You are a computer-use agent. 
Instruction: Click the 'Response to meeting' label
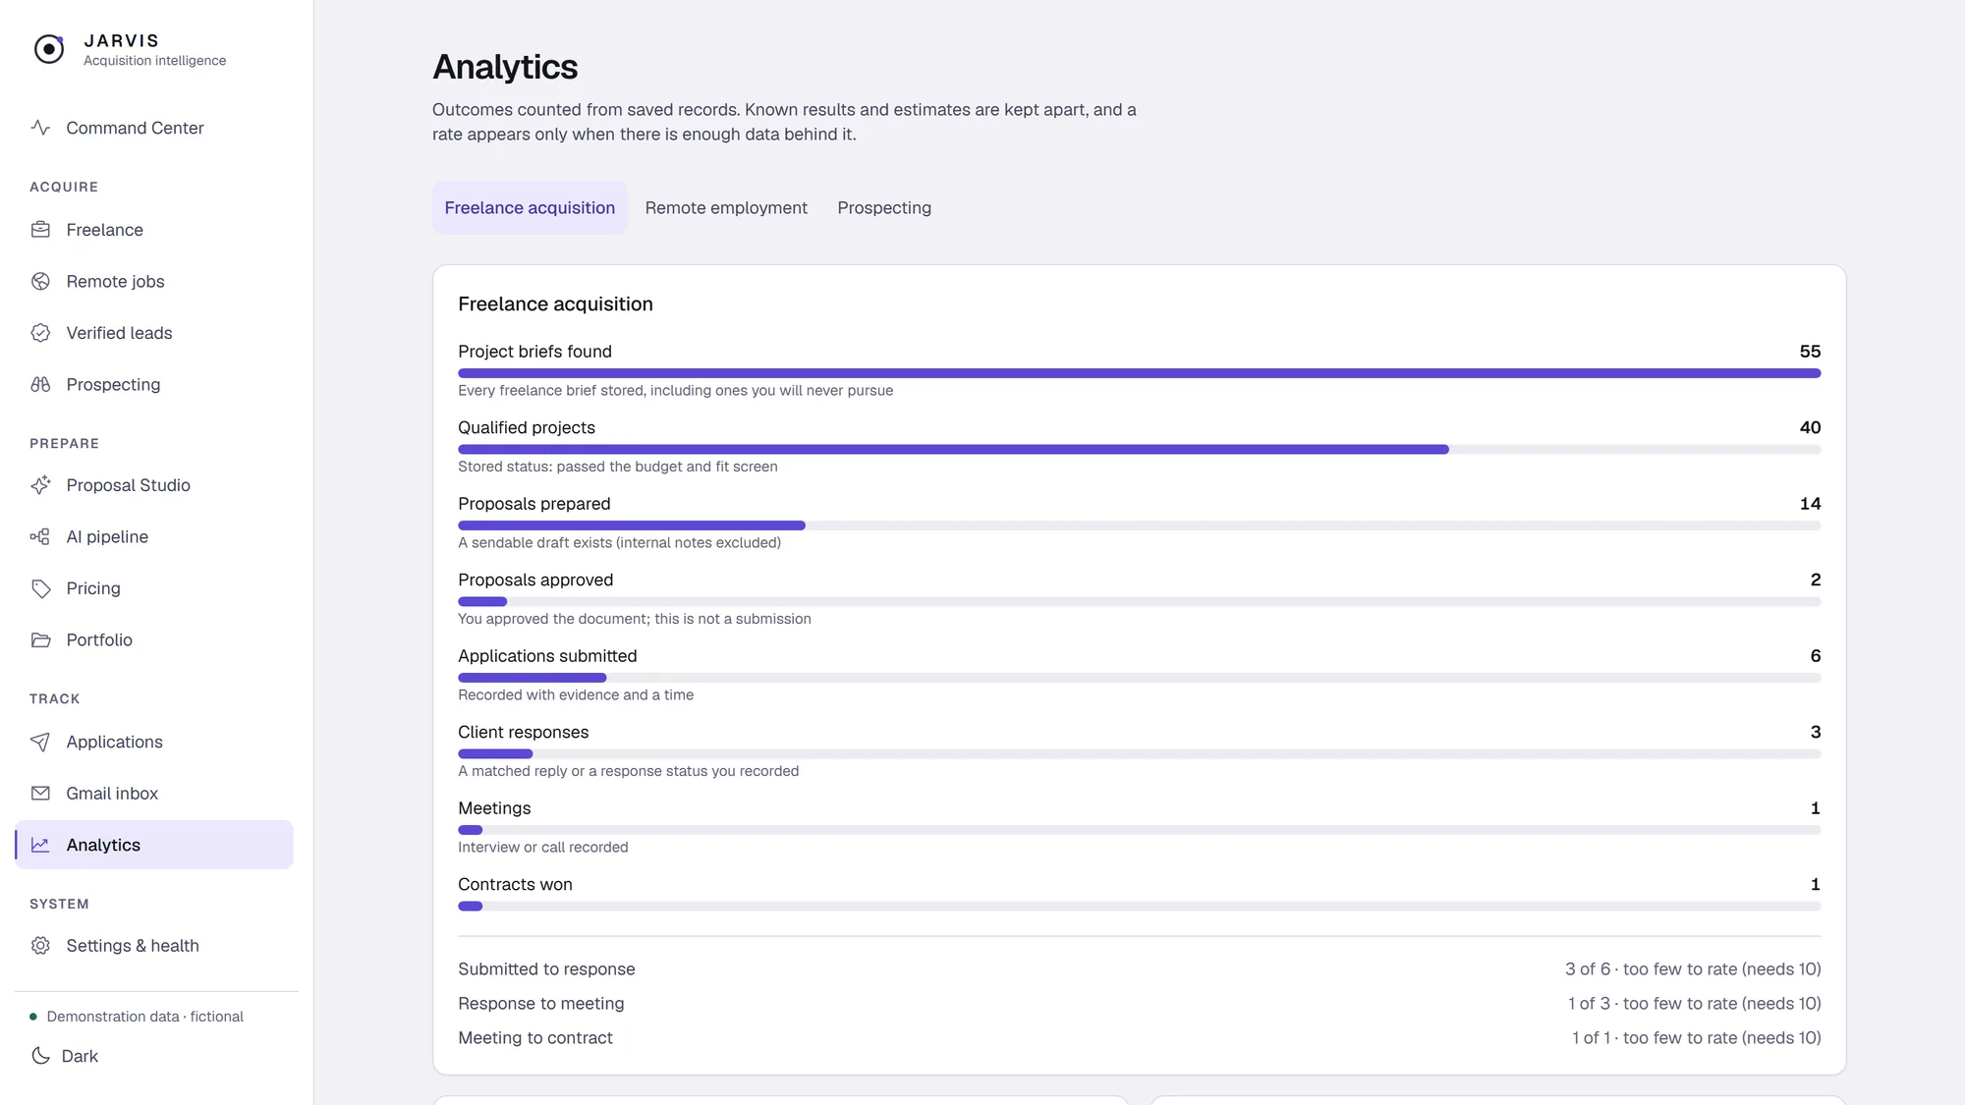[540, 1003]
